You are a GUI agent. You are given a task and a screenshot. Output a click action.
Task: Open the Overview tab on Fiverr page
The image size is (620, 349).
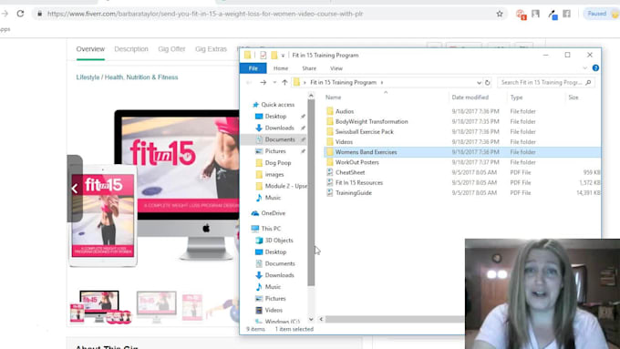point(90,49)
